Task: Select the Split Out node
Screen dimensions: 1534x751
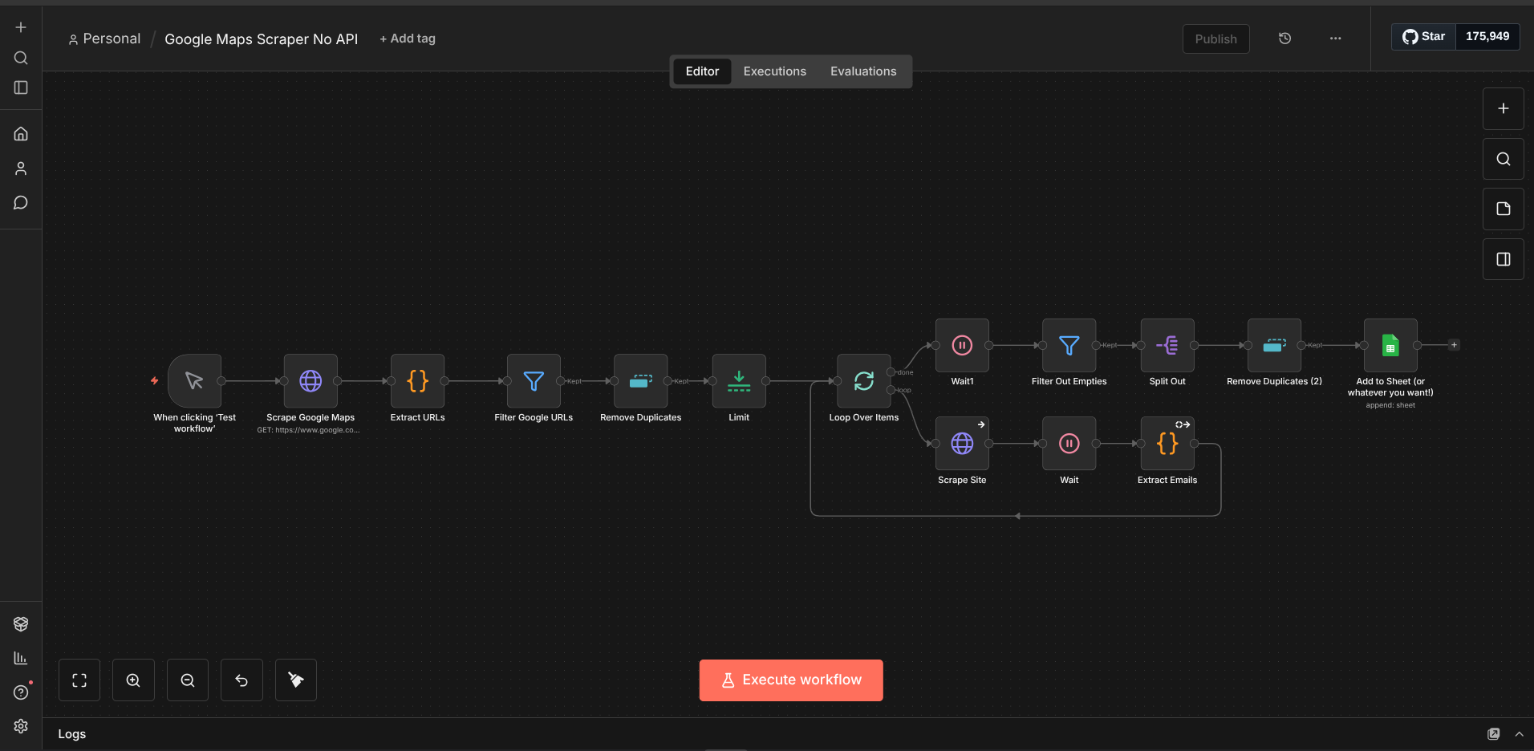Action: 1167,346
